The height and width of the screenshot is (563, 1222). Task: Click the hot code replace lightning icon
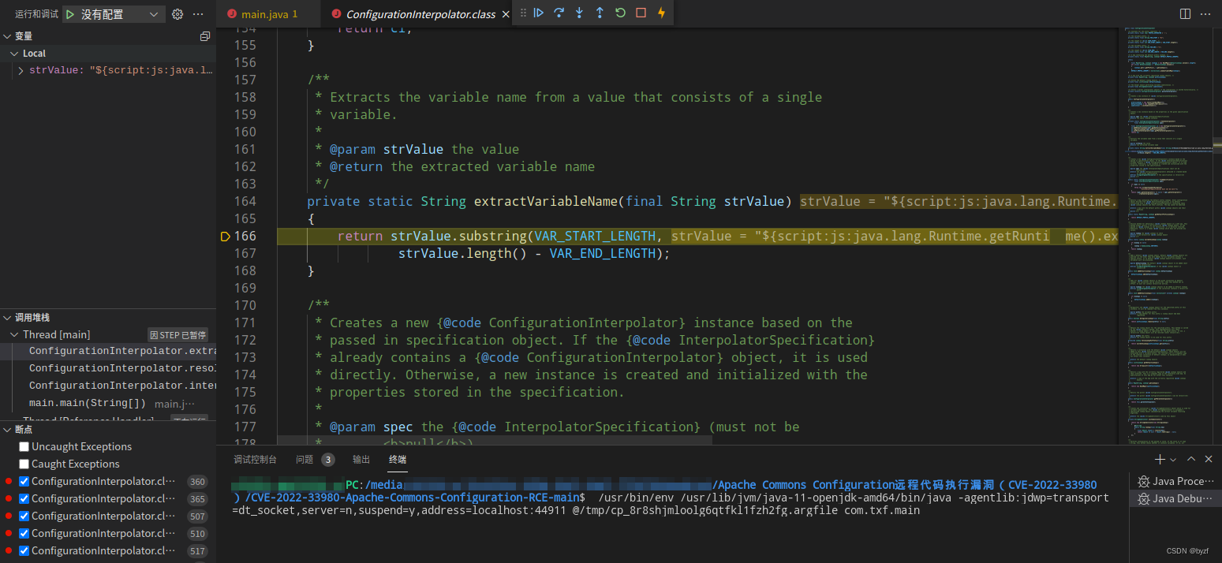[x=661, y=13]
